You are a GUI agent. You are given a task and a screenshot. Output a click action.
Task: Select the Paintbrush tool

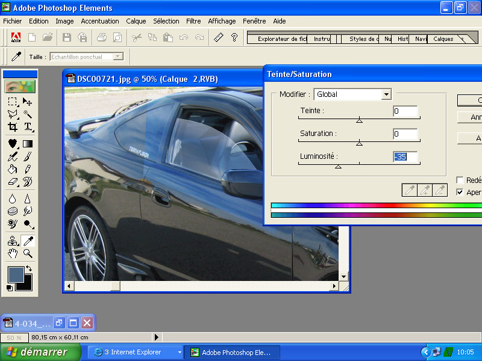[x=27, y=156]
